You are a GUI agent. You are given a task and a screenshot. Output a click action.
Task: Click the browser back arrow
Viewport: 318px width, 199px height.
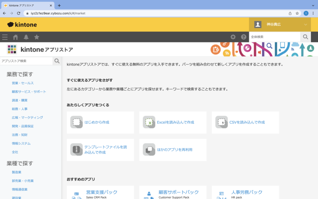coord(4,13)
